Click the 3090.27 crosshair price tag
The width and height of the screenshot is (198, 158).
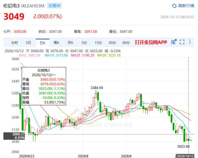pos(14,136)
